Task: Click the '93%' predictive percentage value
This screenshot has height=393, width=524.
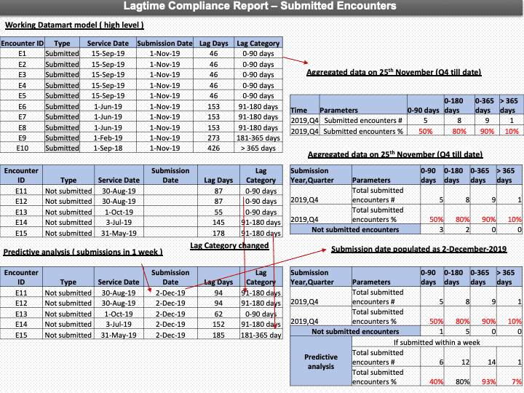Action: pos(488,381)
